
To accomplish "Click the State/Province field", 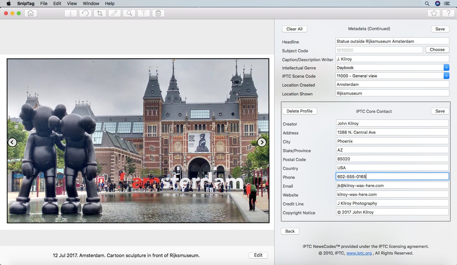I will [x=392, y=150].
